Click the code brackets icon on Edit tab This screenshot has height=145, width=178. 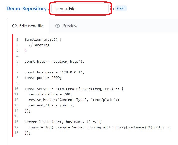tap(14, 26)
